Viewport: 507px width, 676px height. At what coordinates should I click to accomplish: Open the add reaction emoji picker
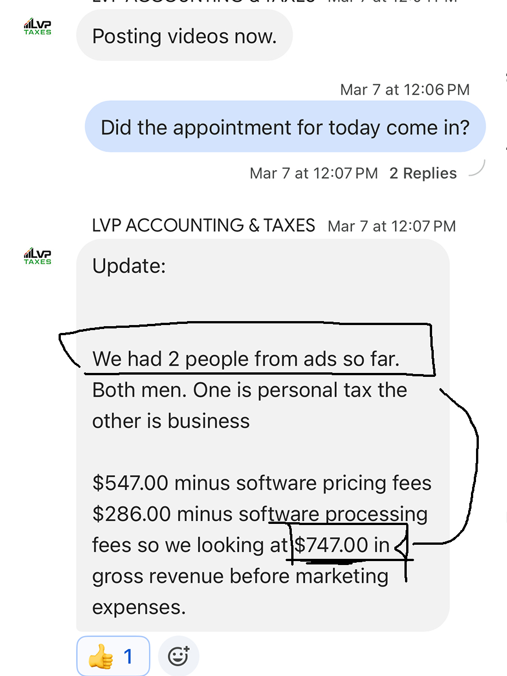(x=179, y=656)
